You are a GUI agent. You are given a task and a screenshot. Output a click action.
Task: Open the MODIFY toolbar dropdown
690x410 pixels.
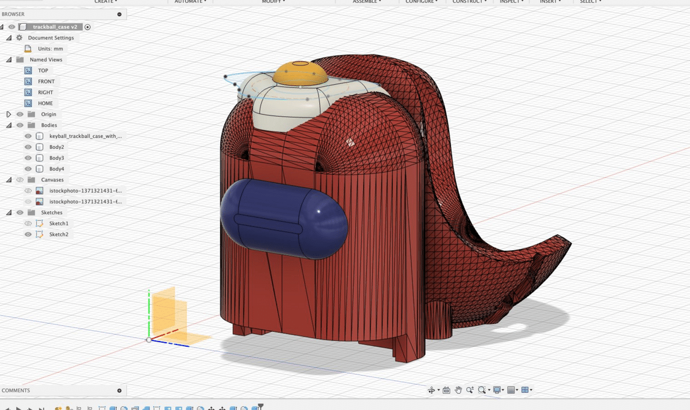click(x=273, y=2)
